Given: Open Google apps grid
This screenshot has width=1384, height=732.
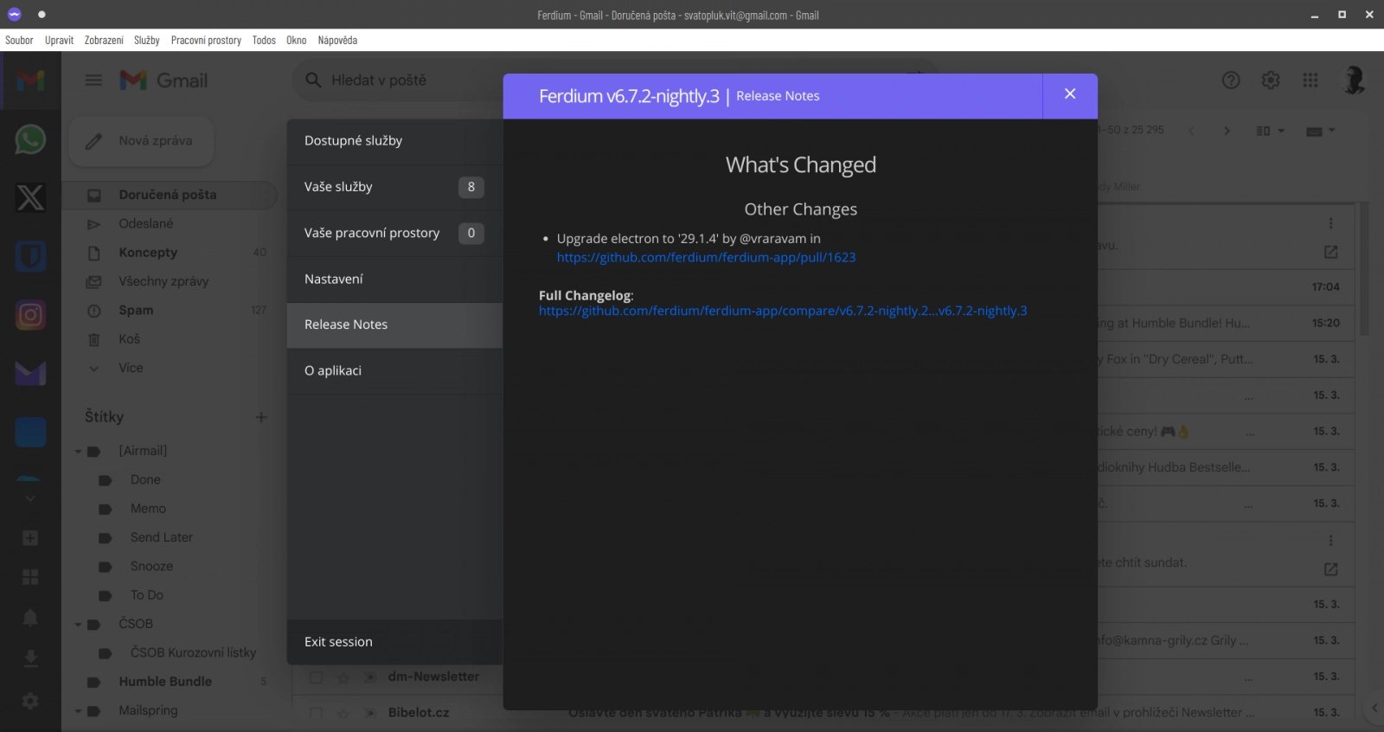Looking at the screenshot, I should [x=1310, y=80].
